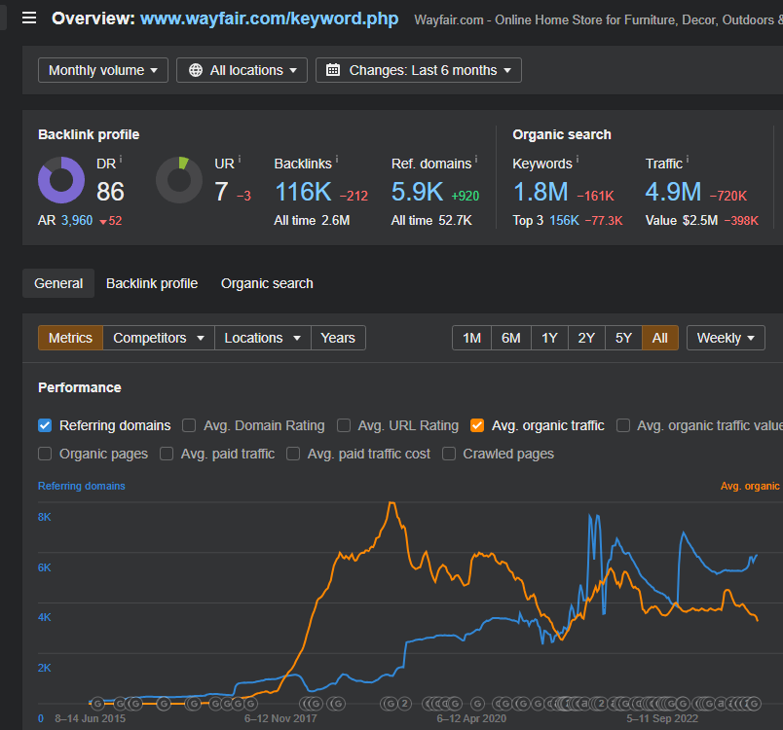Screen dimensions: 783x730
Task: Click AR value 3,960
Action: [x=77, y=221]
